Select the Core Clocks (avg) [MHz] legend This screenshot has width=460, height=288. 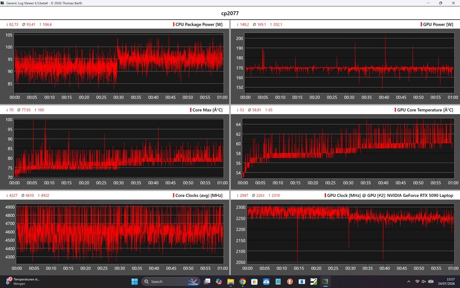[199, 195]
